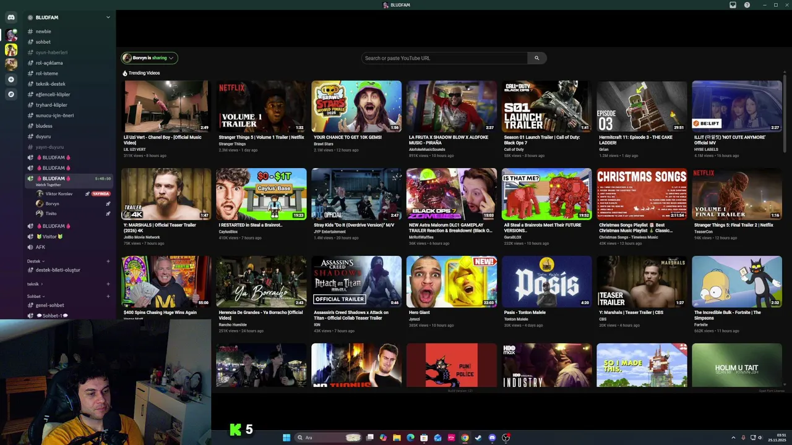The image size is (792, 445).
Task: Click the speaker icon of AFK channel
Action: click(30, 247)
